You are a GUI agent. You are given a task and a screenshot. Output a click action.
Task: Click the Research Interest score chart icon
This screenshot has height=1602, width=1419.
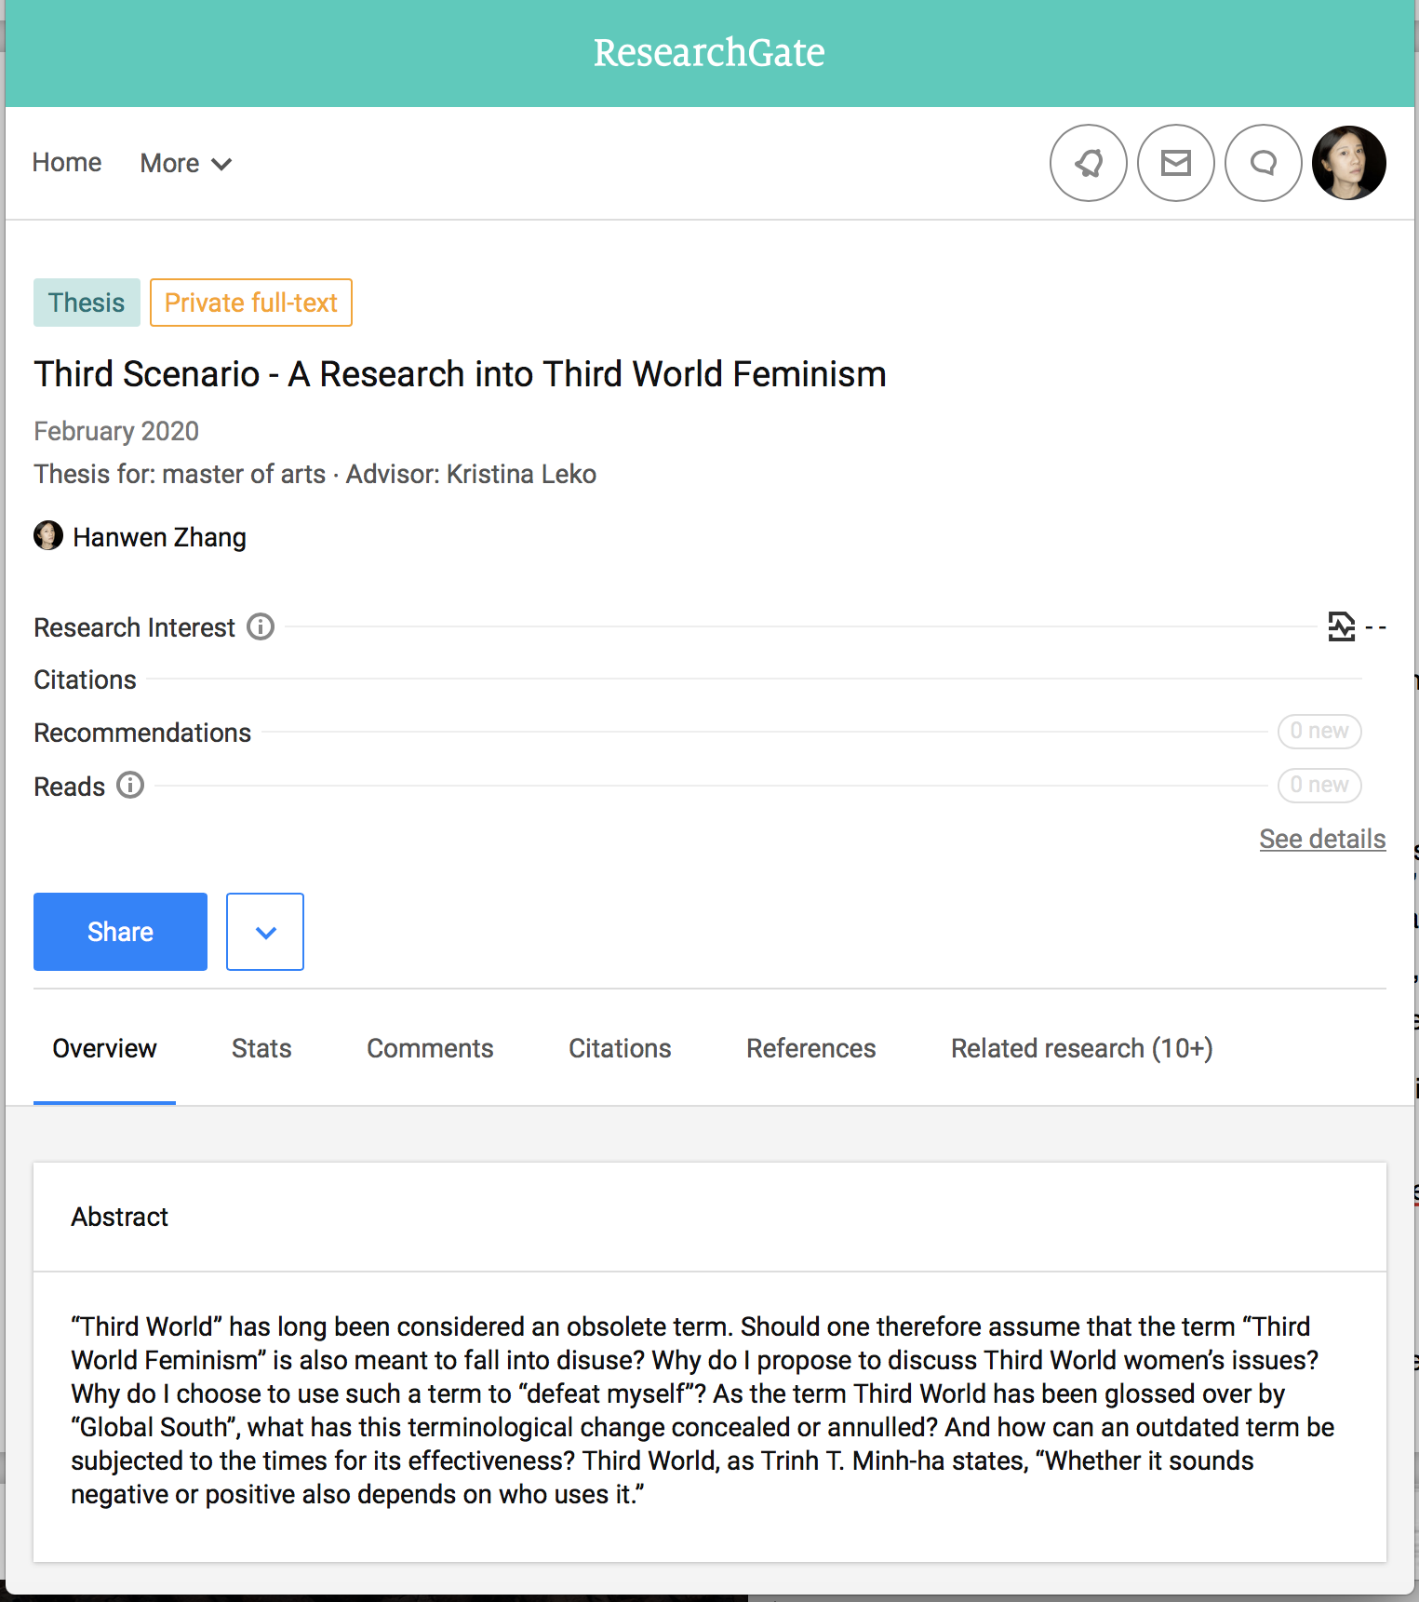point(1341,627)
